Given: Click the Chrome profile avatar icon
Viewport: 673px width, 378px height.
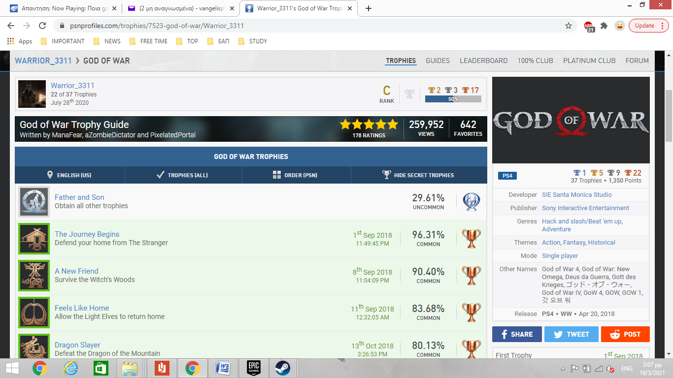Looking at the screenshot, I should pos(619,26).
